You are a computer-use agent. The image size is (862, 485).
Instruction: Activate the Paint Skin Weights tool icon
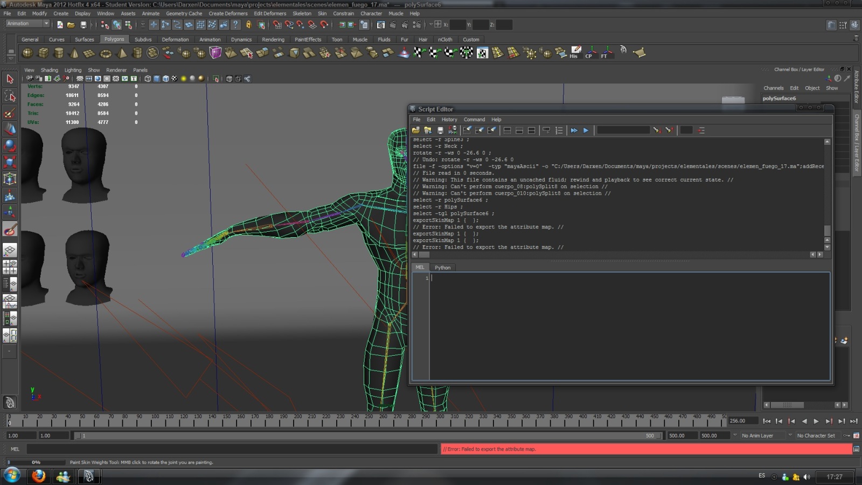tap(10, 230)
